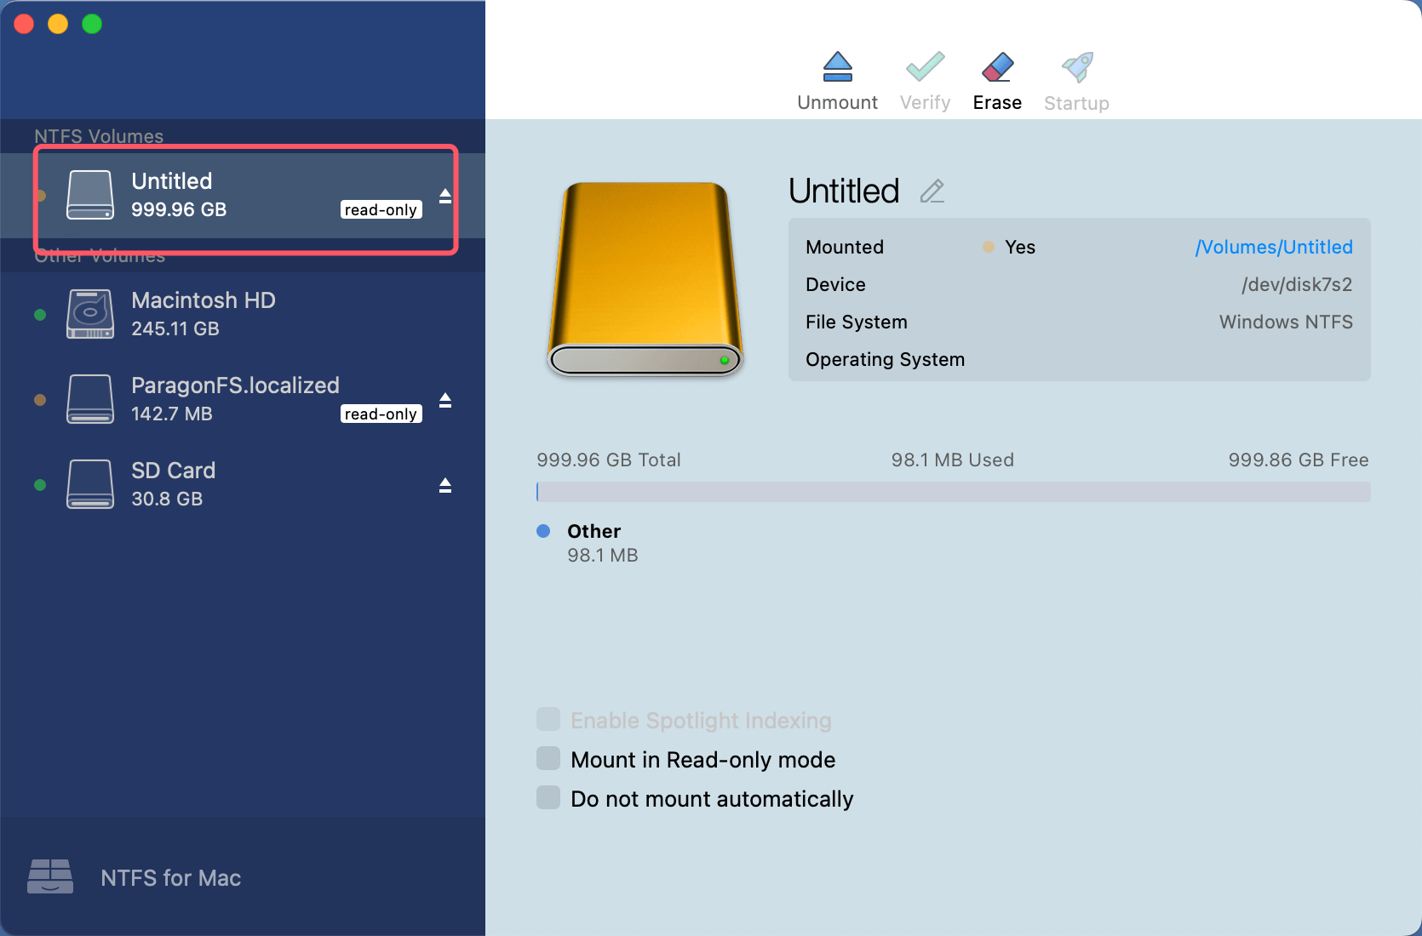
Task: Eject the ParagonFS.localized volume
Action: pos(444,401)
